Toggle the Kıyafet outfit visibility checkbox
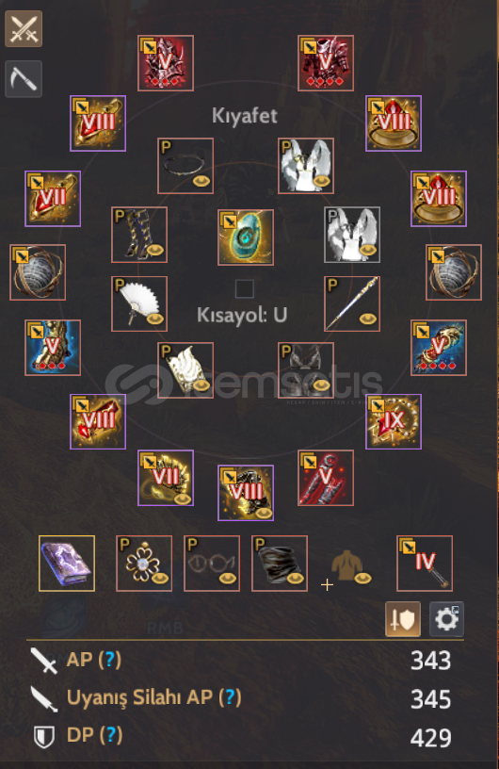 pyautogui.click(x=244, y=289)
